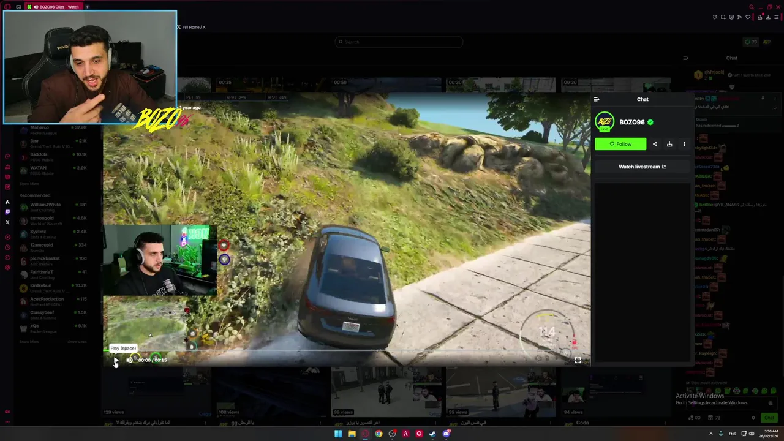
Task: Show hidden system tray icons
Action: [710, 434]
